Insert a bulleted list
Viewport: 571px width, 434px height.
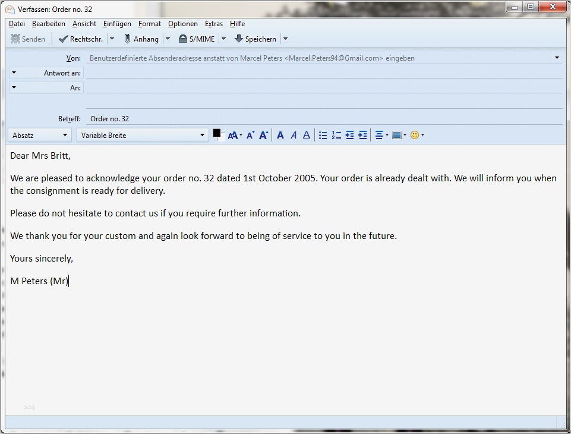(x=323, y=135)
